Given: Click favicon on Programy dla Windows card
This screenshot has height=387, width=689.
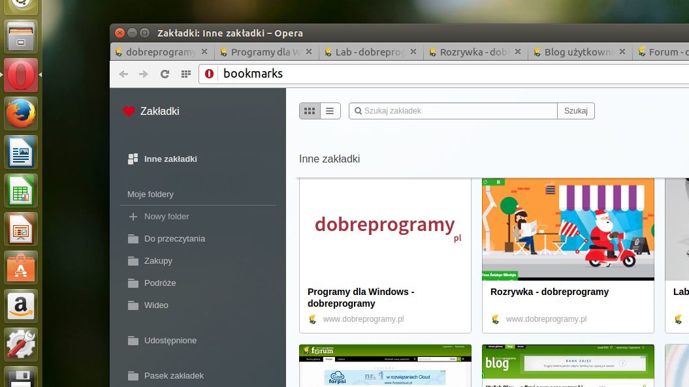Looking at the screenshot, I should 312,319.
